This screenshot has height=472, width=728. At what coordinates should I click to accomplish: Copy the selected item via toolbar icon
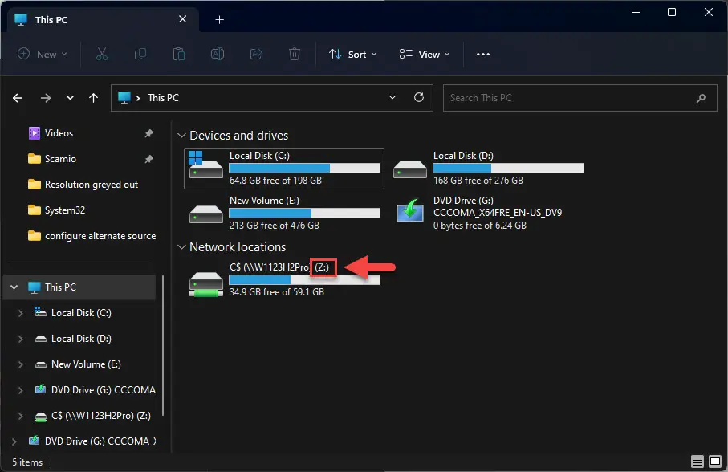pyautogui.click(x=140, y=54)
